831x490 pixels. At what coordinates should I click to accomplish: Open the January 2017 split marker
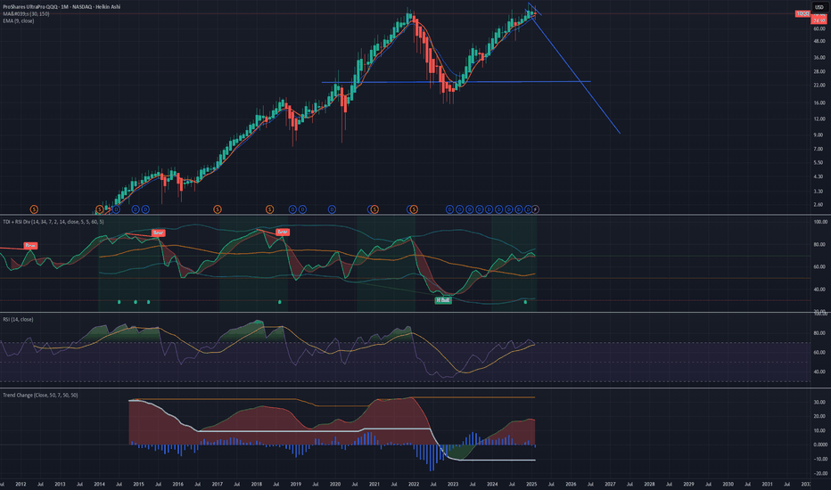(x=218, y=209)
